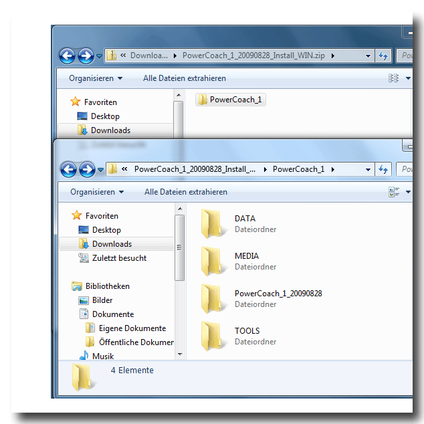
Task: Open the DATA folder icon
Action: (212, 223)
